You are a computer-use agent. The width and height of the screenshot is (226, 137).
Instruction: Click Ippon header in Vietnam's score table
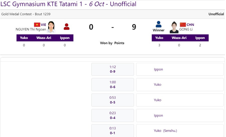click(65, 38)
